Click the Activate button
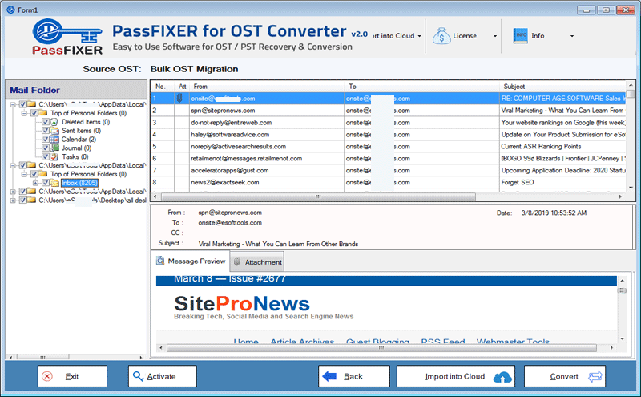 (163, 376)
